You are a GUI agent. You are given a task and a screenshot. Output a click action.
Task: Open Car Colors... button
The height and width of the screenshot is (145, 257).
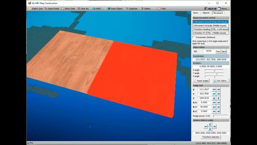click(x=220, y=81)
